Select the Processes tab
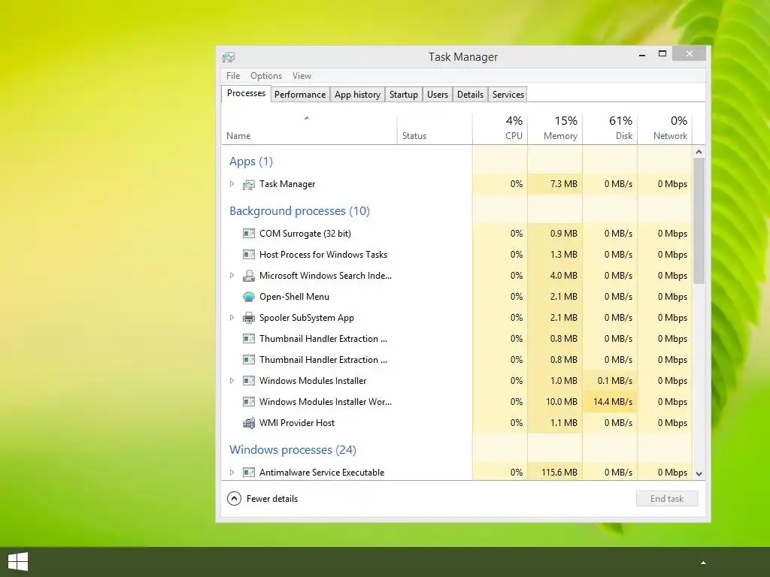Viewport: 770px width, 577px height. (x=246, y=93)
